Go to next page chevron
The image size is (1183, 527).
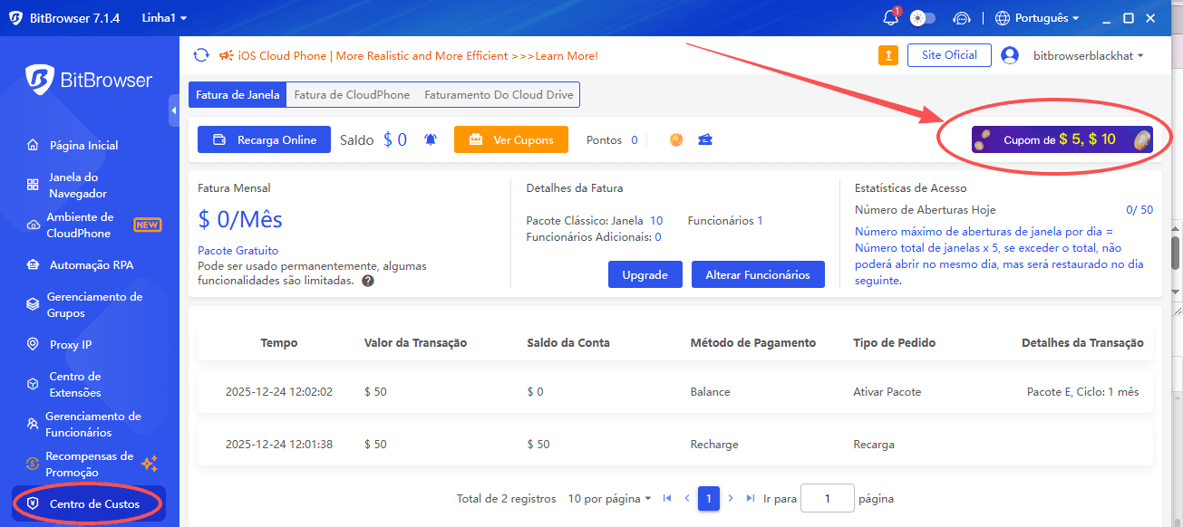click(x=731, y=498)
